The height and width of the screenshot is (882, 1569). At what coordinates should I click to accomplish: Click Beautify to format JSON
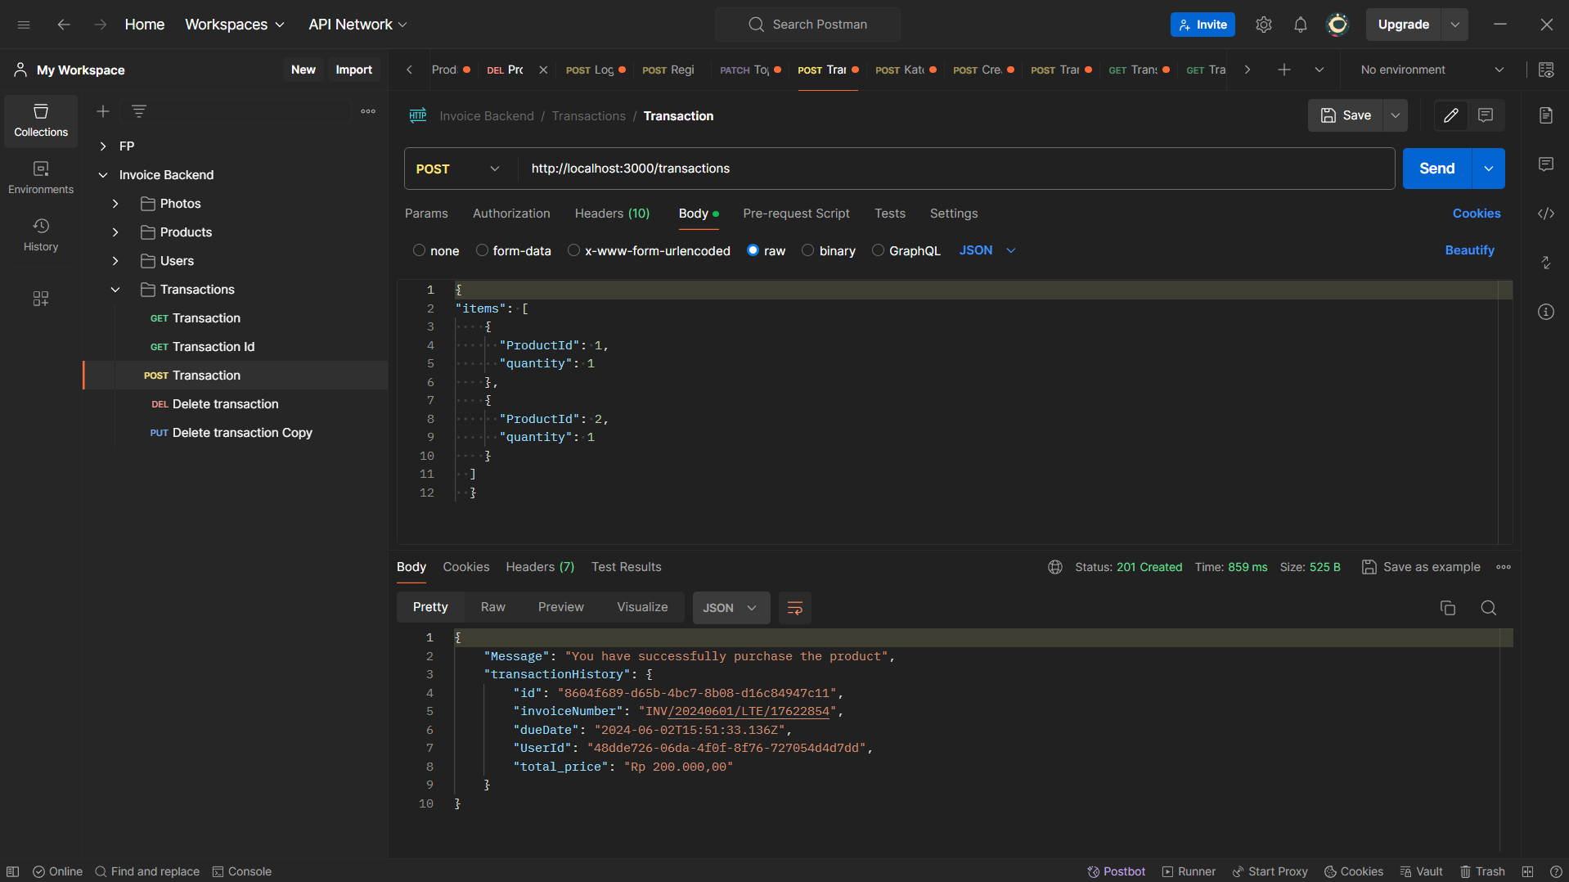point(1469,250)
